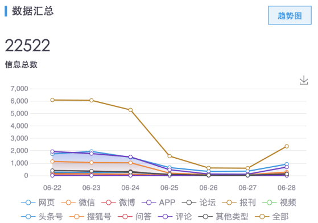The height and width of the screenshot is (223, 318).
Task: Hide the 微博 series in legend
Action: pos(118,203)
